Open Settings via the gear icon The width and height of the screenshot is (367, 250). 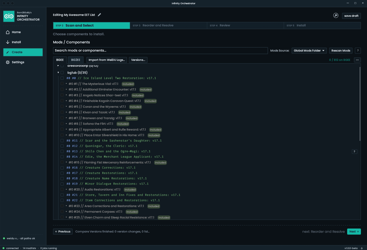pos(8,62)
